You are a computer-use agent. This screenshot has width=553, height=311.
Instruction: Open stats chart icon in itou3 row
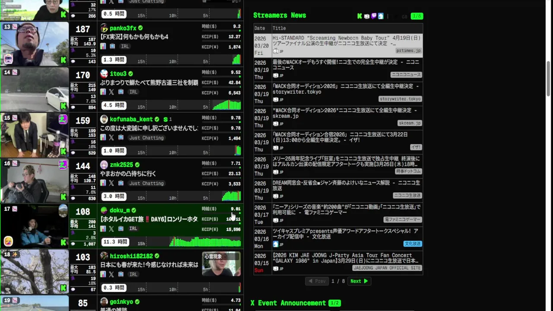pyautogui.click(x=103, y=92)
